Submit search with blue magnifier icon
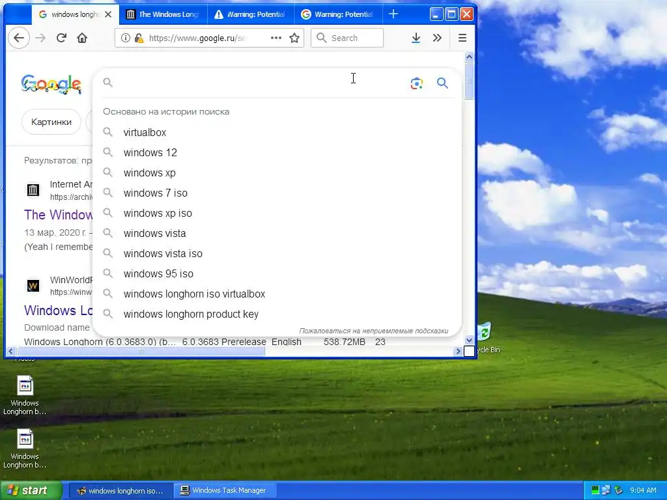This screenshot has width=667, height=500. (442, 83)
